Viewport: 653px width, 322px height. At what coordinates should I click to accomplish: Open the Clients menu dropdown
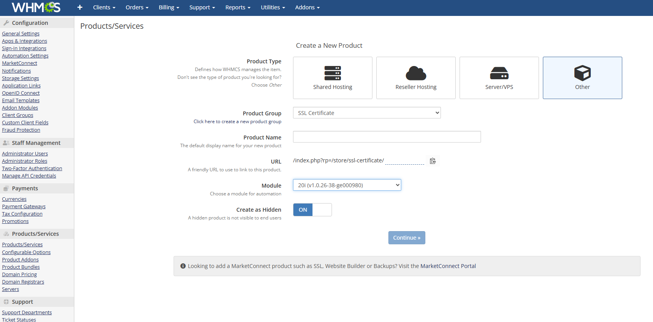104,7
